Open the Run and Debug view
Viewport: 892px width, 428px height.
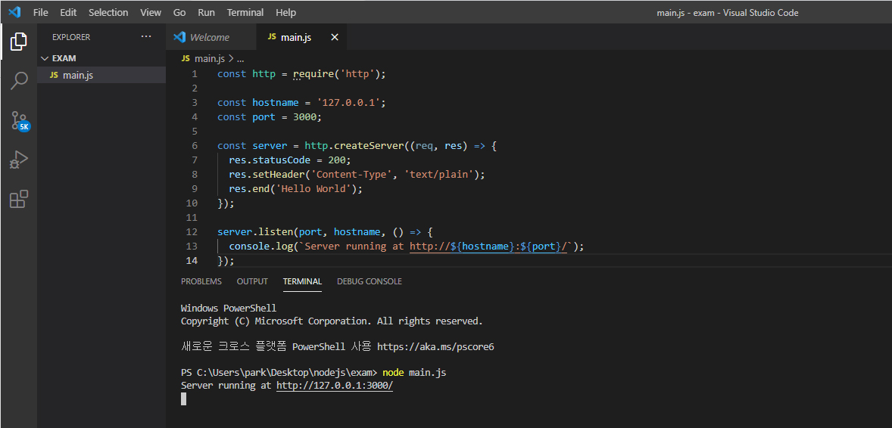pos(19,160)
